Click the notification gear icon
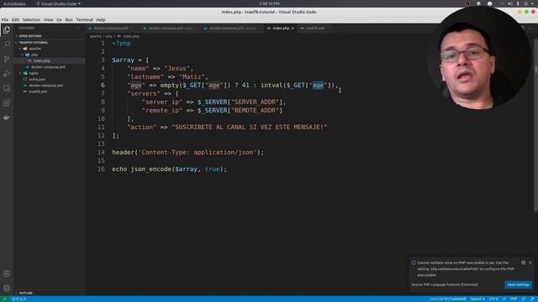This screenshot has height=302, width=538. coord(523,263)
